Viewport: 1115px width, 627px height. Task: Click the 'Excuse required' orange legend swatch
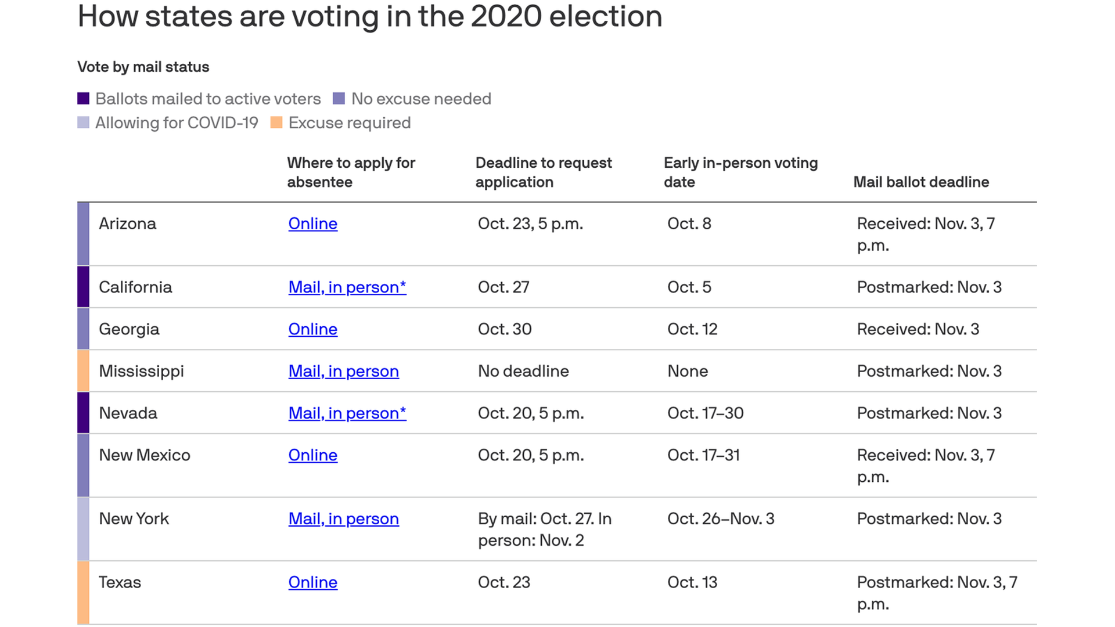coord(276,122)
